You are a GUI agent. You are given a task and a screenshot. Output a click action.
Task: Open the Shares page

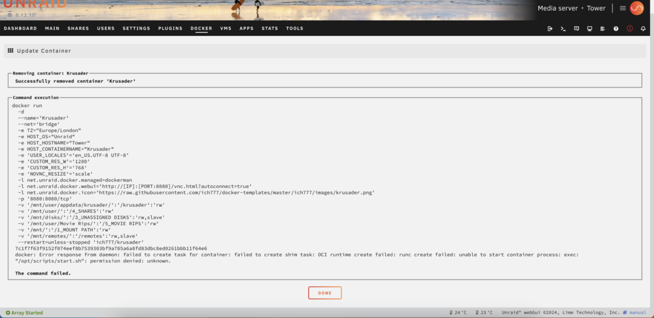(x=78, y=29)
